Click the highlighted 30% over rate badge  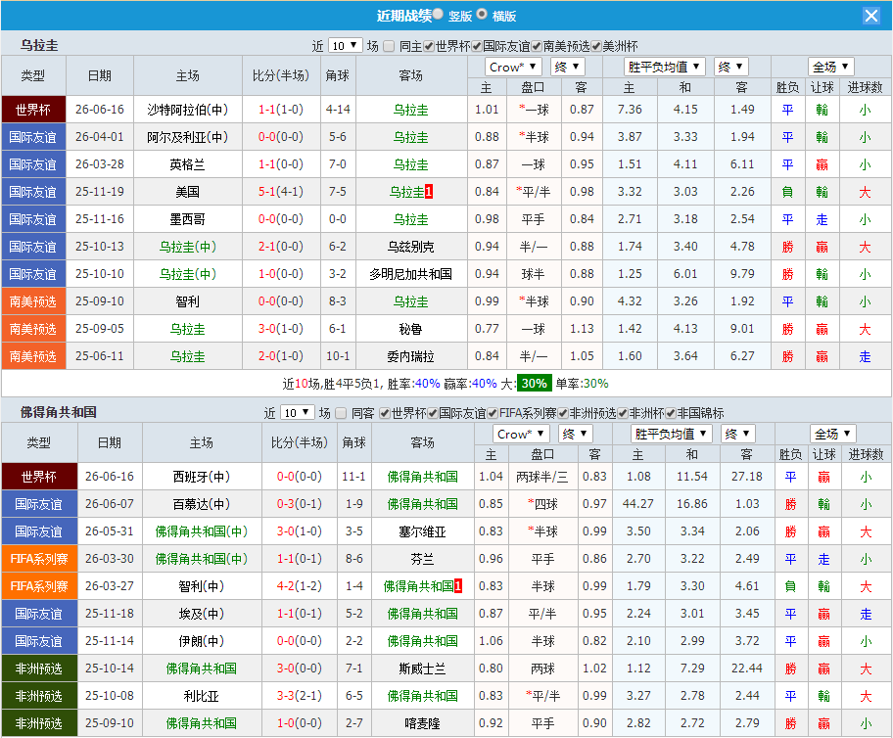pos(535,384)
